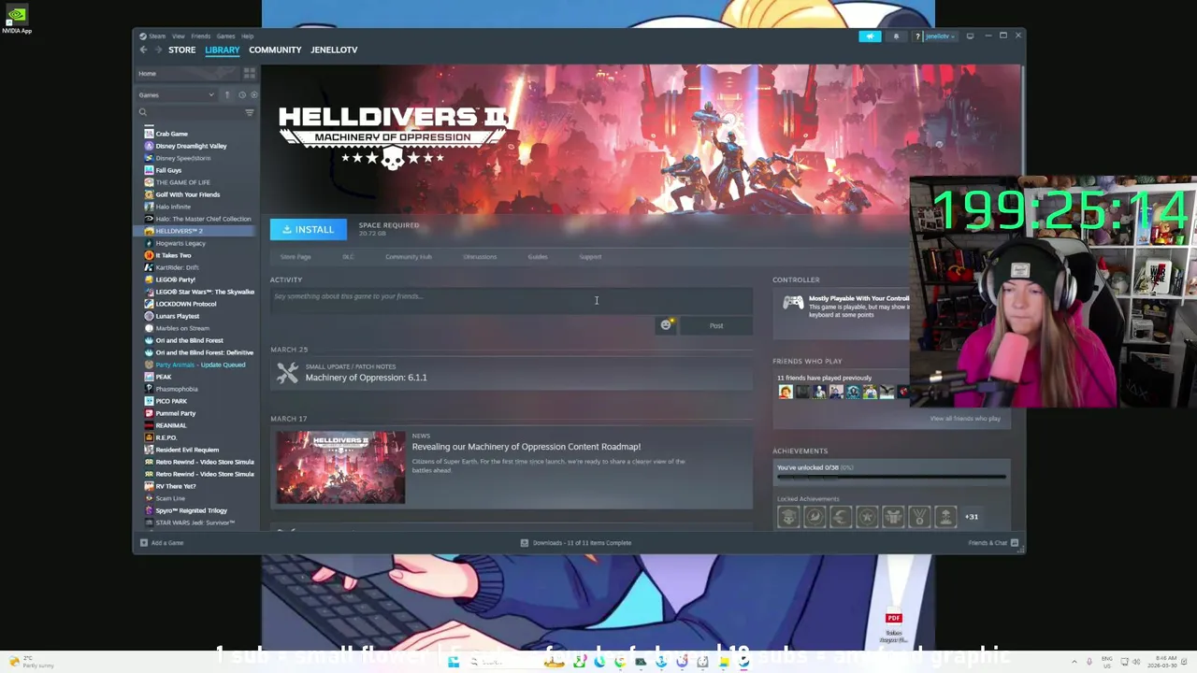Select Party Animals - Update Queued
Image resolution: width=1197 pixels, height=673 pixels.
click(200, 365)
